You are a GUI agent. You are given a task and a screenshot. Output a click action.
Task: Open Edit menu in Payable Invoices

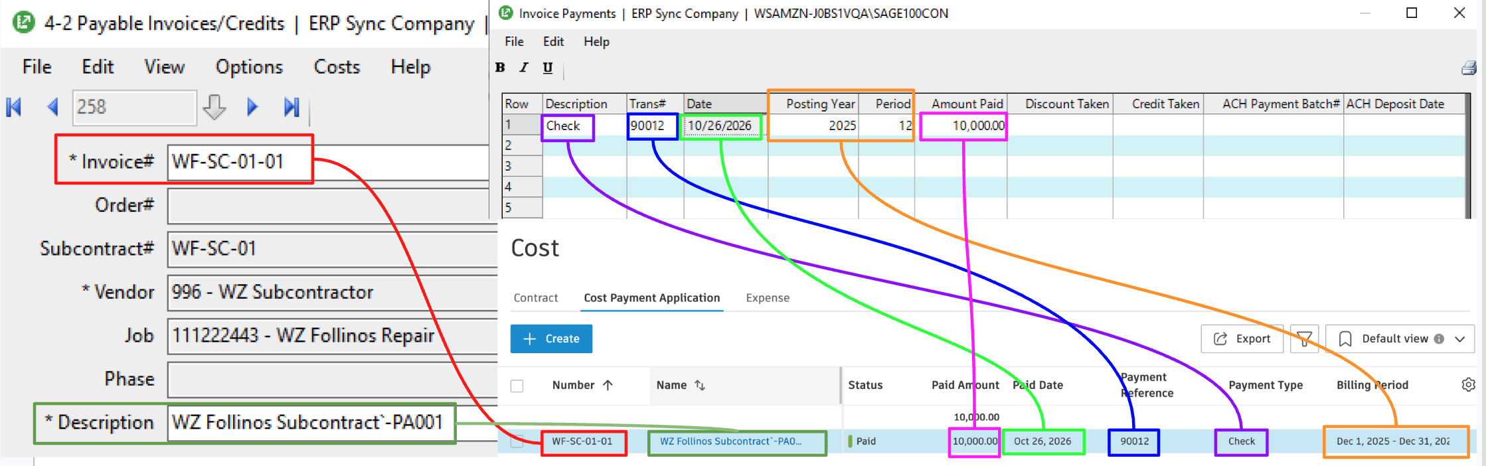point(98,67)
